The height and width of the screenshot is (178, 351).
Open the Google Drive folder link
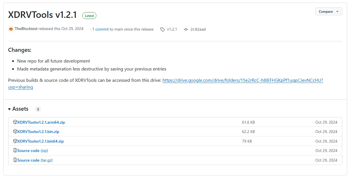coord(242,80)
